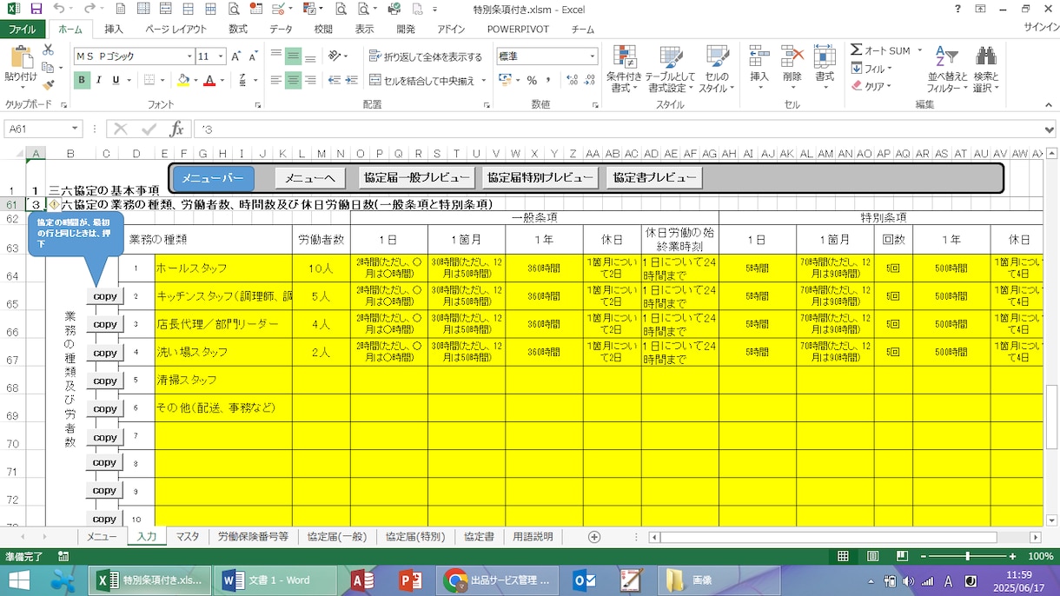This screenshot has width=1060, height=596.
Task: Decrease font size with the small A icon
Action: coord(253,56)
